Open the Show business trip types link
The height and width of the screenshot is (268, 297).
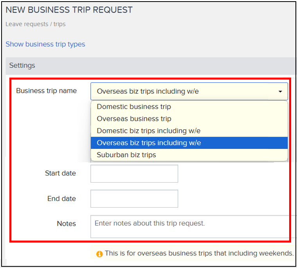[x=45, y=44]
